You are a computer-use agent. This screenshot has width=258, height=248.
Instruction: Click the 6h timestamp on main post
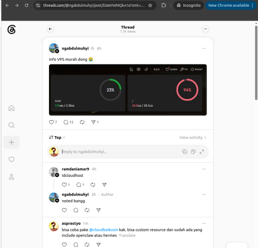click(99, 48)
